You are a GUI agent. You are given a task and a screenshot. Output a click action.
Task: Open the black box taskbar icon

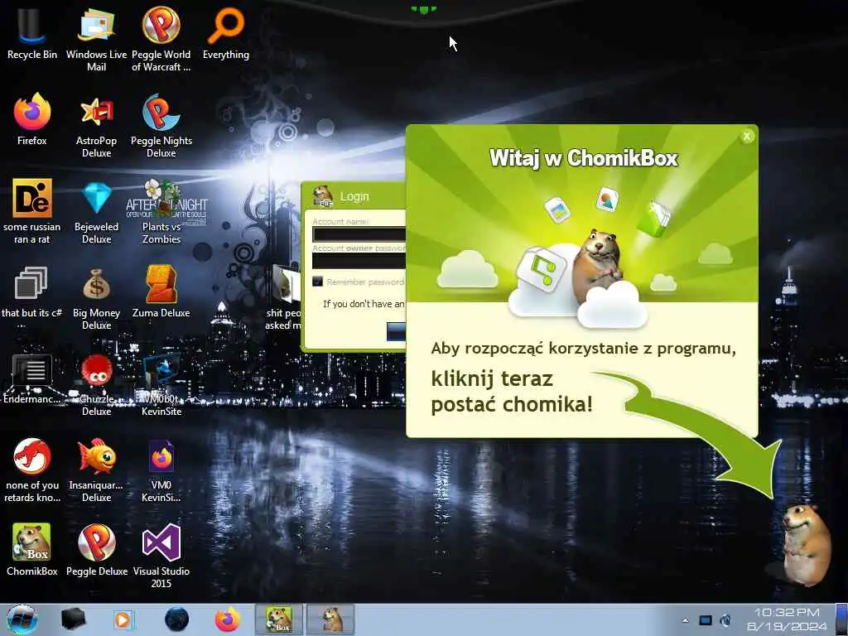(73, 619)
